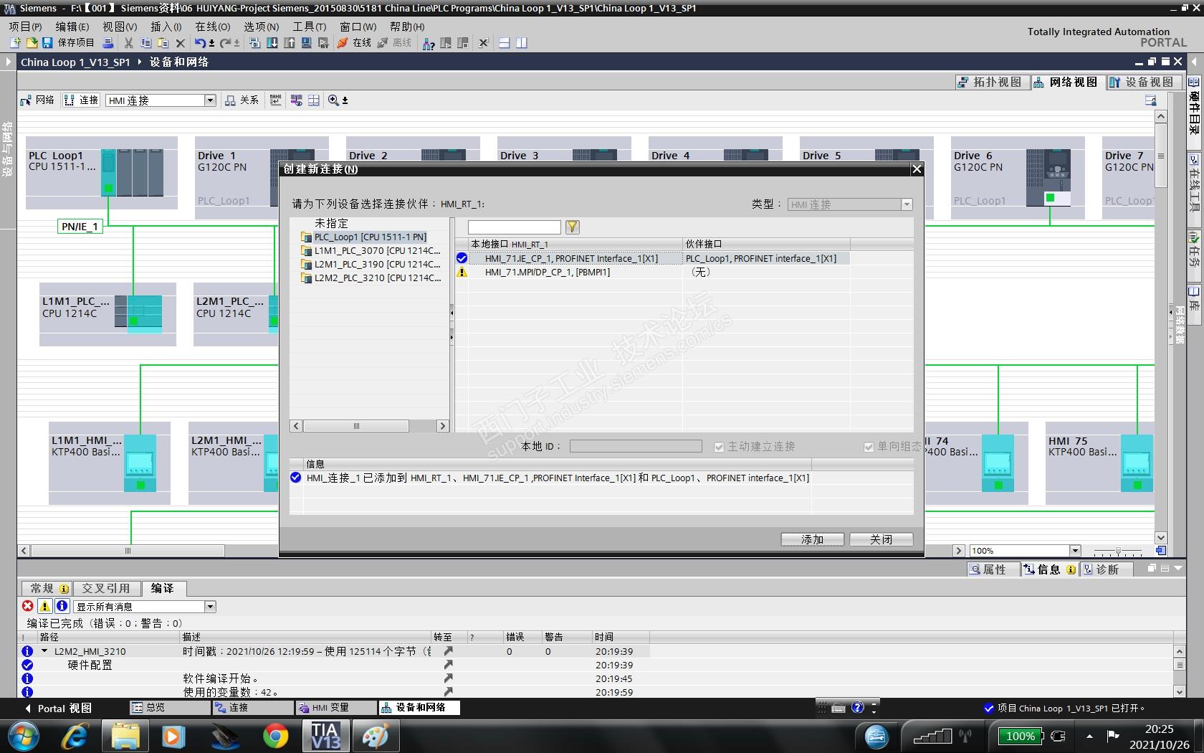Open the 类型 dropdown in the dialog
This screenshot has width=1204, height=753.
pos(907,204)
